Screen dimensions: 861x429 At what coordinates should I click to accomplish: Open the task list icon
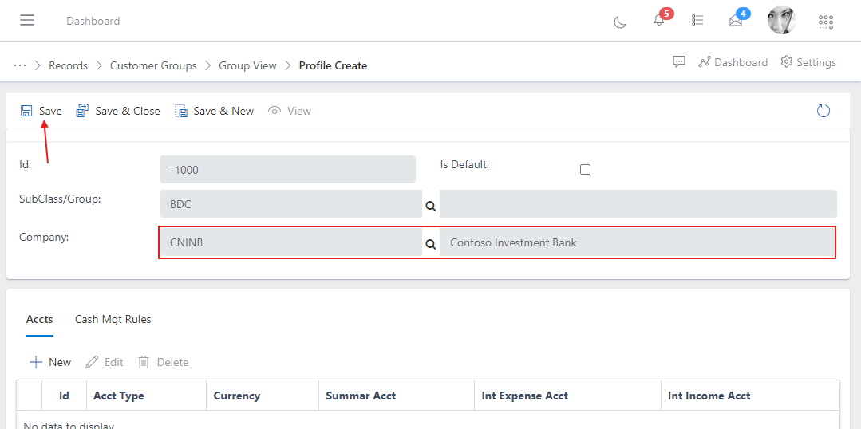tap(697, 20)
